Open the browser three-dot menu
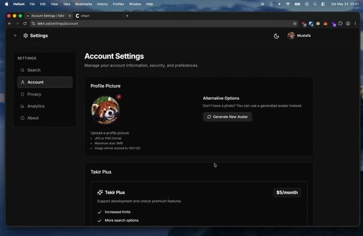Viewport: 363px width, 236px height. (x=356, y=24)
